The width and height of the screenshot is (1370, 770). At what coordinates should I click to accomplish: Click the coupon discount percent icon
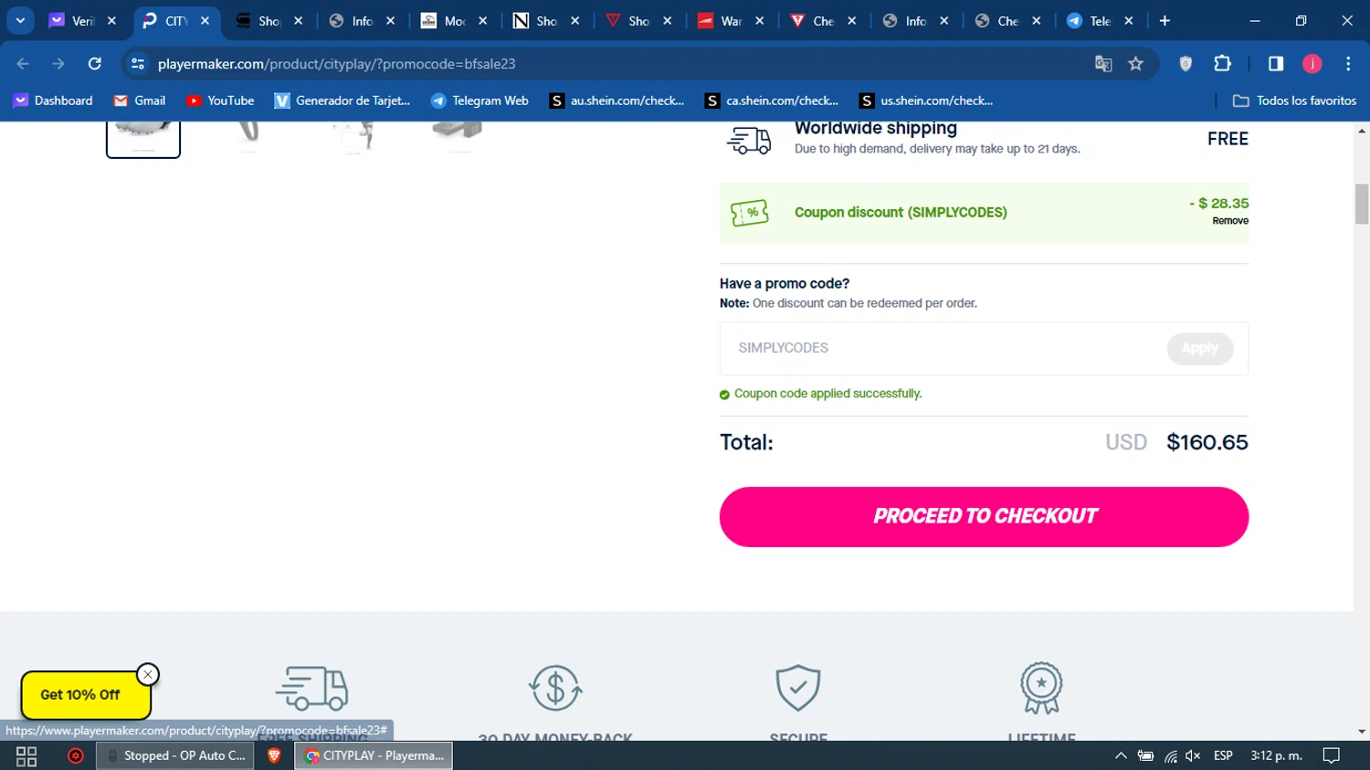[750, 213]
